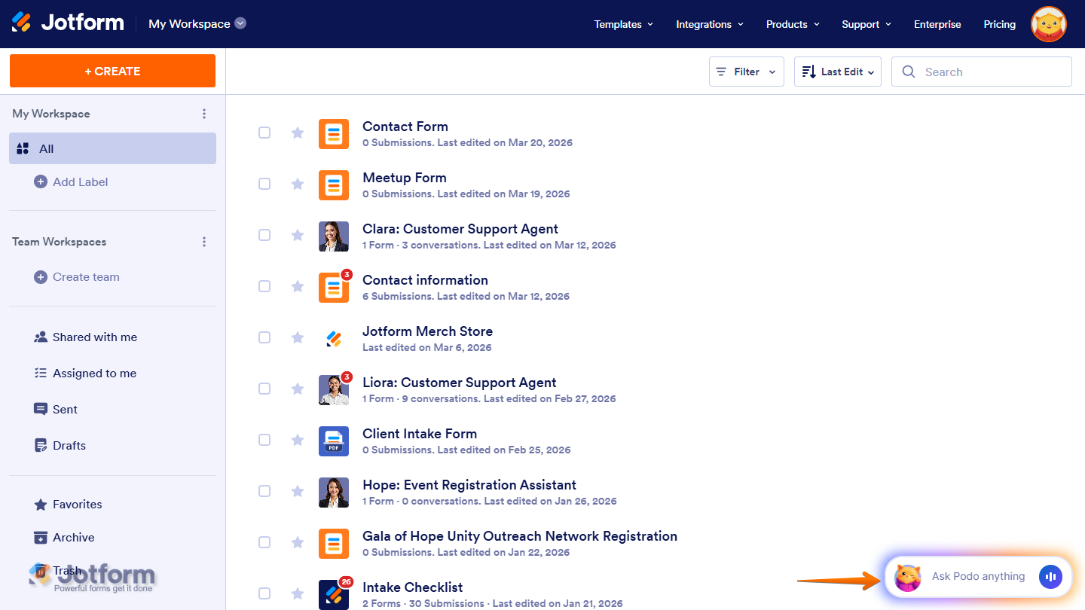1085x610 pixels.
Task: Open the Podo voice assistant microphone icon
Action: pos(1050,577)
